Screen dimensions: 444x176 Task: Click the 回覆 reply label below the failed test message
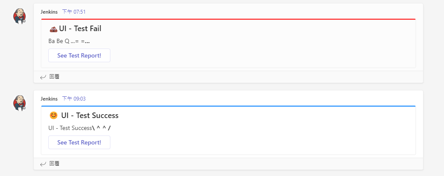54,77
